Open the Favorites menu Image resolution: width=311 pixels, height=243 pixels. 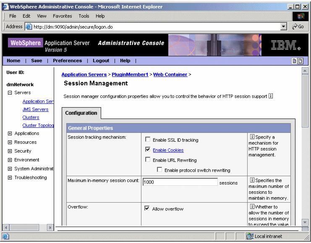tap(62, 16)
